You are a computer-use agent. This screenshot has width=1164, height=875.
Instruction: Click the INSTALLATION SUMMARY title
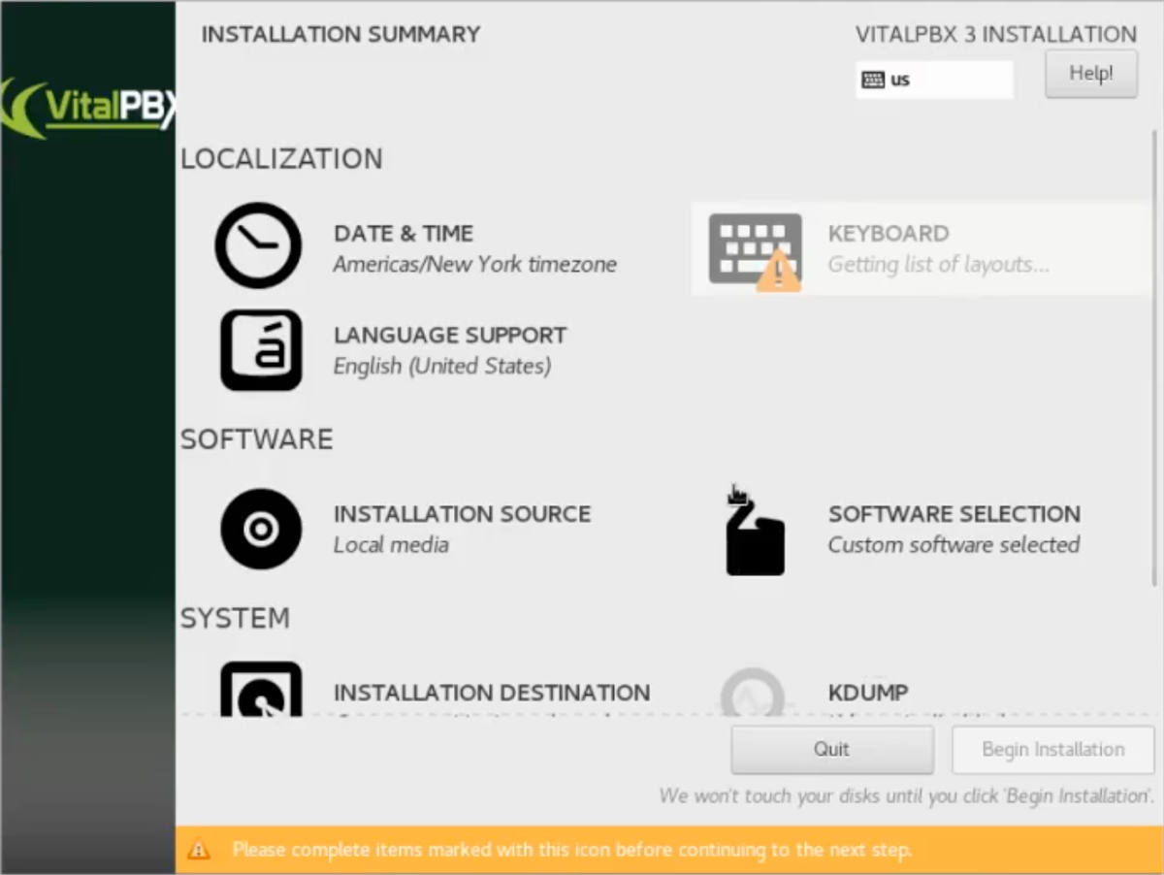(340, 34)
